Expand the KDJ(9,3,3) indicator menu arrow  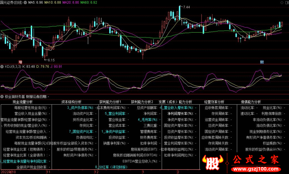2,67
